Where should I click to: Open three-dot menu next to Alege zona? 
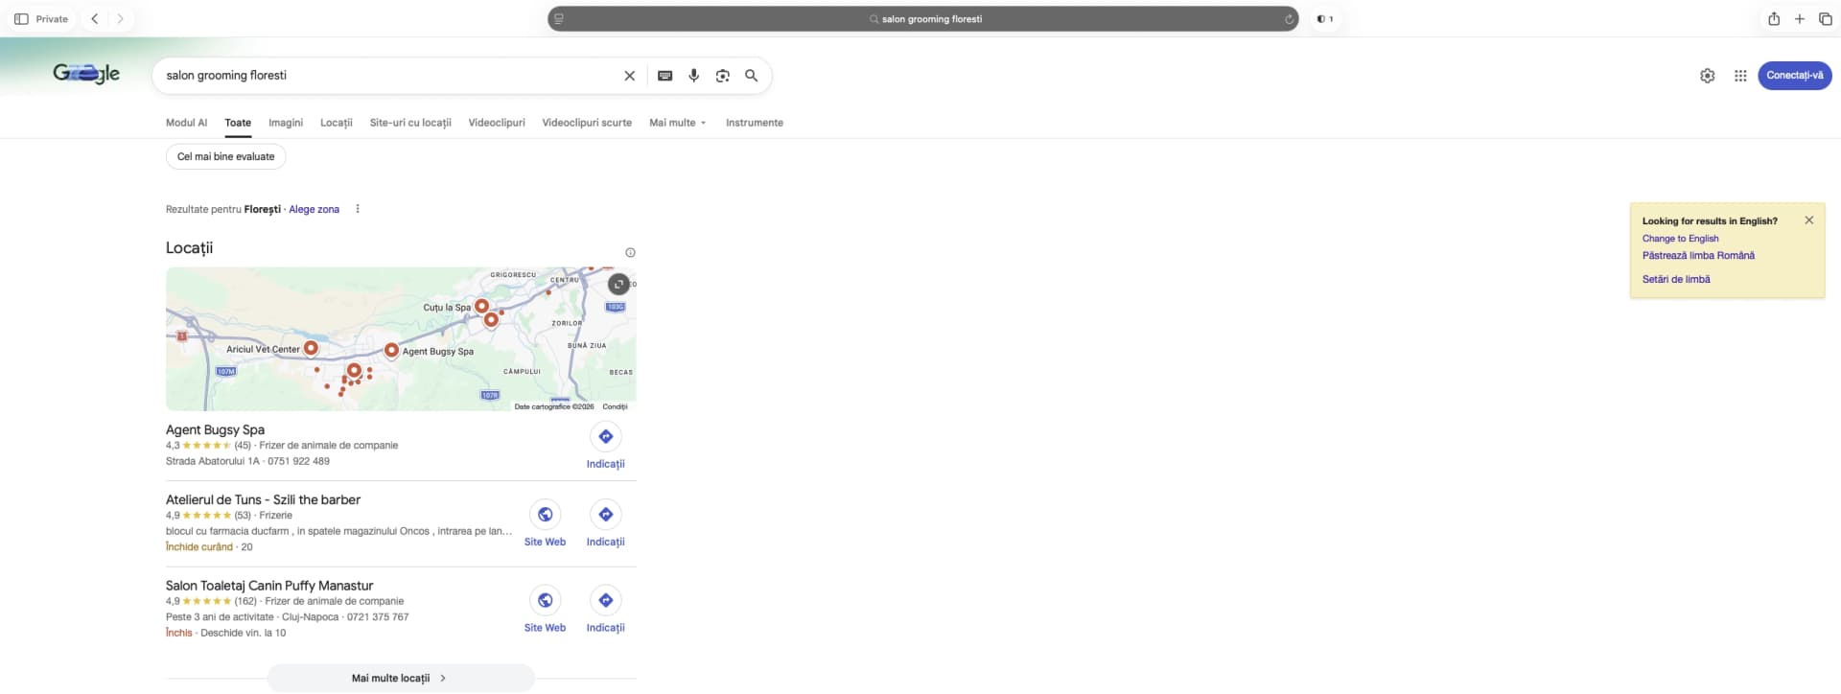pos(358,209)
